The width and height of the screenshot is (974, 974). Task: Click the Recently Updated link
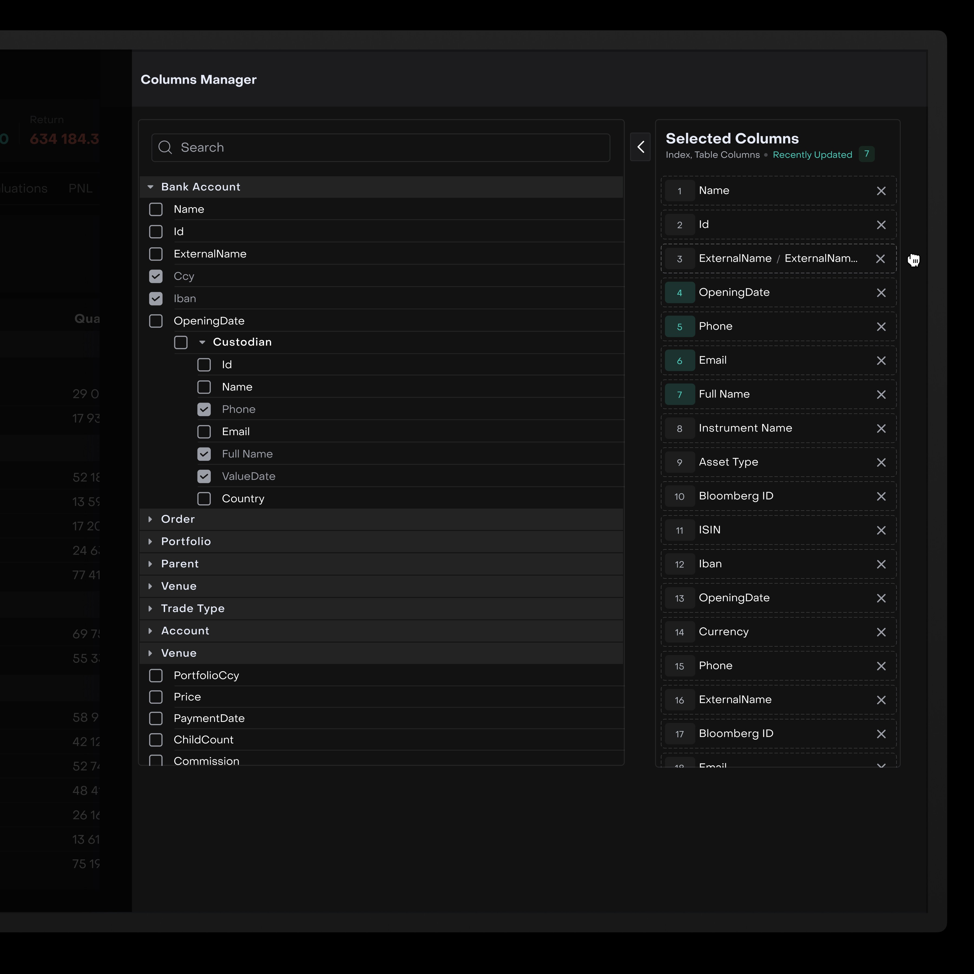[x=812, y=155]
